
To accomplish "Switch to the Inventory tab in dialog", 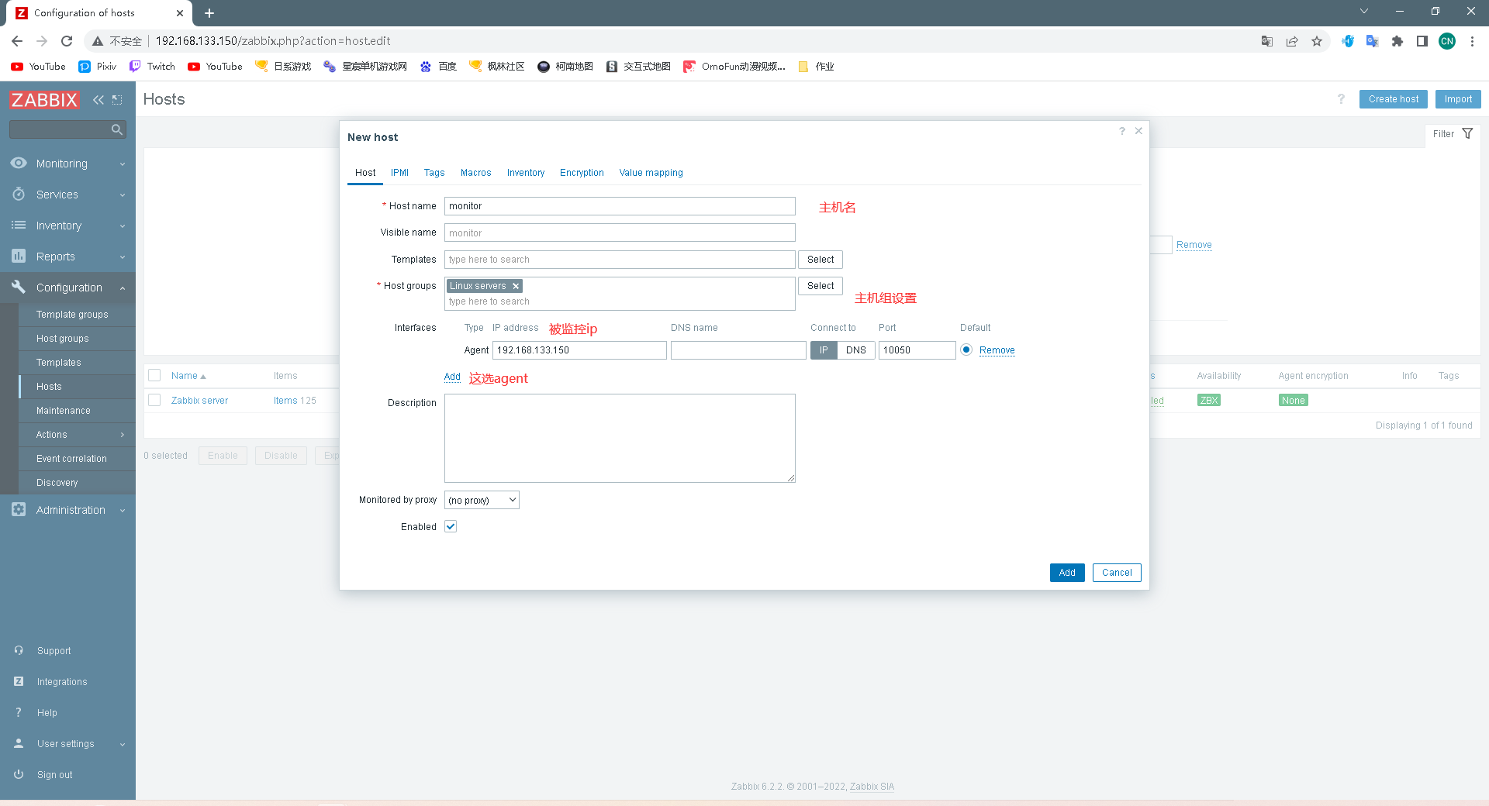I will 526,173.
